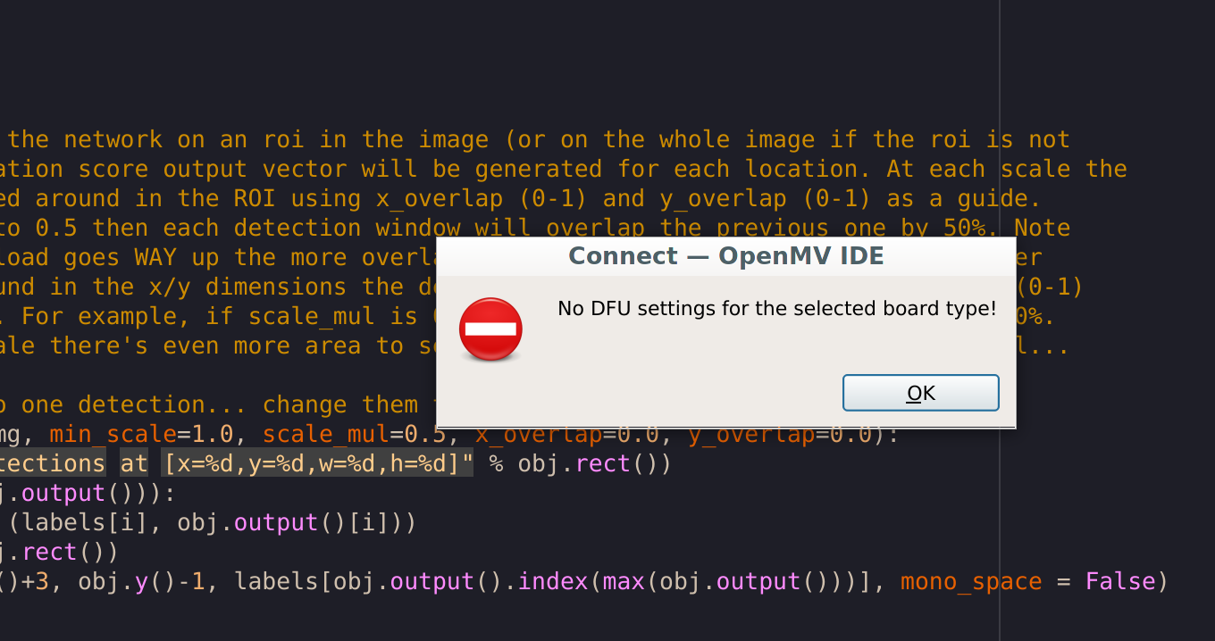
Task: Click the max function call
Action: 625,581
